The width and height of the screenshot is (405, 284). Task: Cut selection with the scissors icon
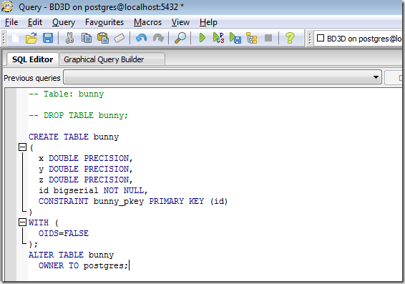point(69,38)
